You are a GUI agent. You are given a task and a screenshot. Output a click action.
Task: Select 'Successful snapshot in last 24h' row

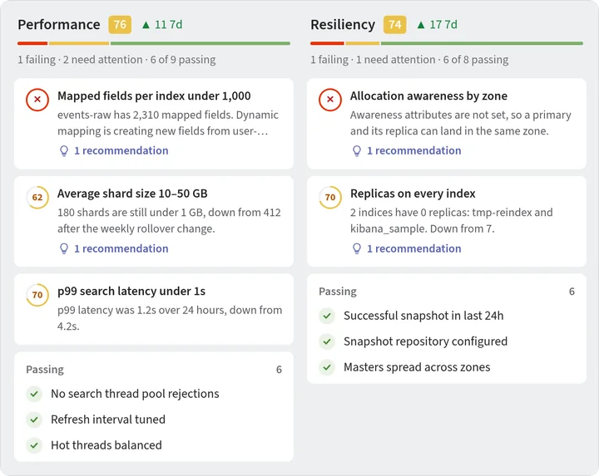pyautogui.click(x=447, y=316)
